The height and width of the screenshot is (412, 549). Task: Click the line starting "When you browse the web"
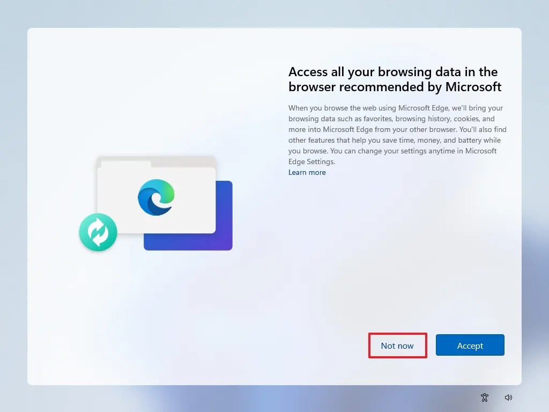click(396, 108)
